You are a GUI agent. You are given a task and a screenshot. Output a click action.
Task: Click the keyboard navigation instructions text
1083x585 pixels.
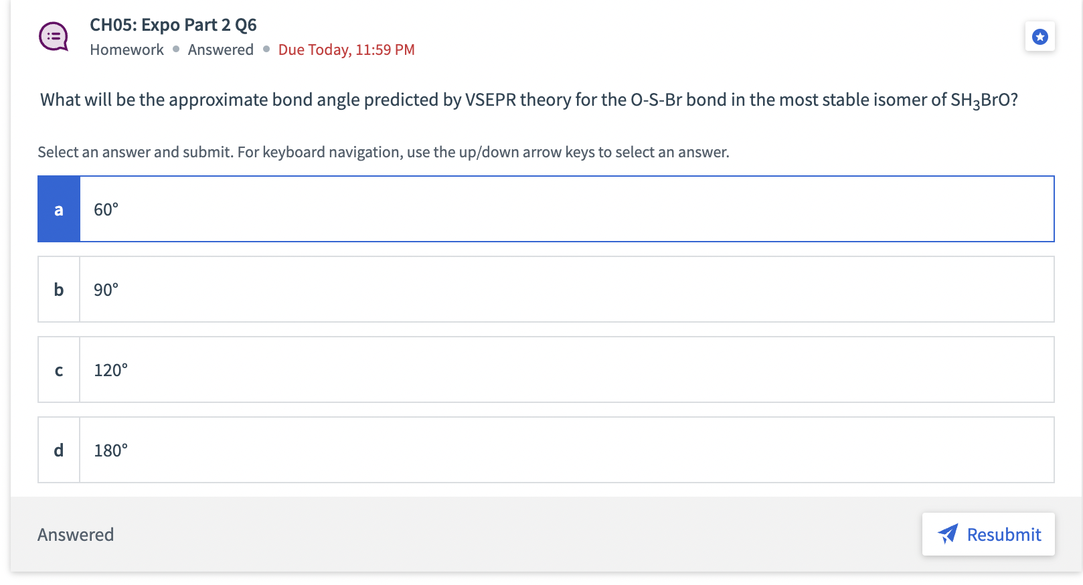click(x=384, y=152)
